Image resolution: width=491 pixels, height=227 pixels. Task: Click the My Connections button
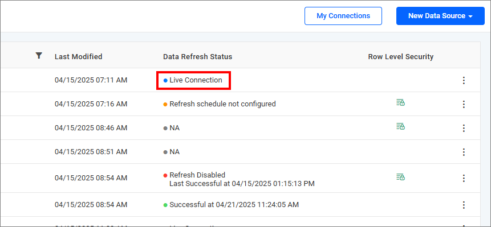click(x=343, y=16)
